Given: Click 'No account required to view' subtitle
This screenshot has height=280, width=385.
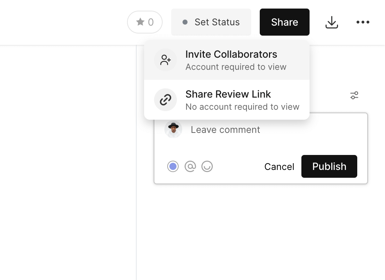Looking at the screenshot, I should tap(242, 107).
